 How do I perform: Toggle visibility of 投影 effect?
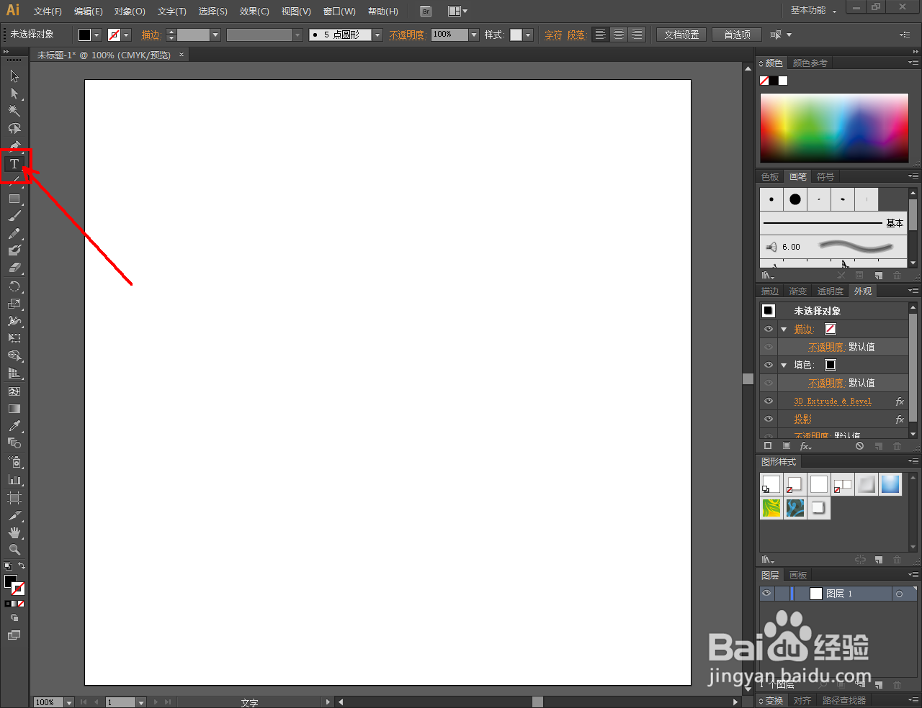(769, 419)
